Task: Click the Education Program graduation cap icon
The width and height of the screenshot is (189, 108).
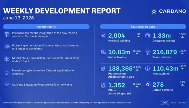Action: (x=7, y=84)
